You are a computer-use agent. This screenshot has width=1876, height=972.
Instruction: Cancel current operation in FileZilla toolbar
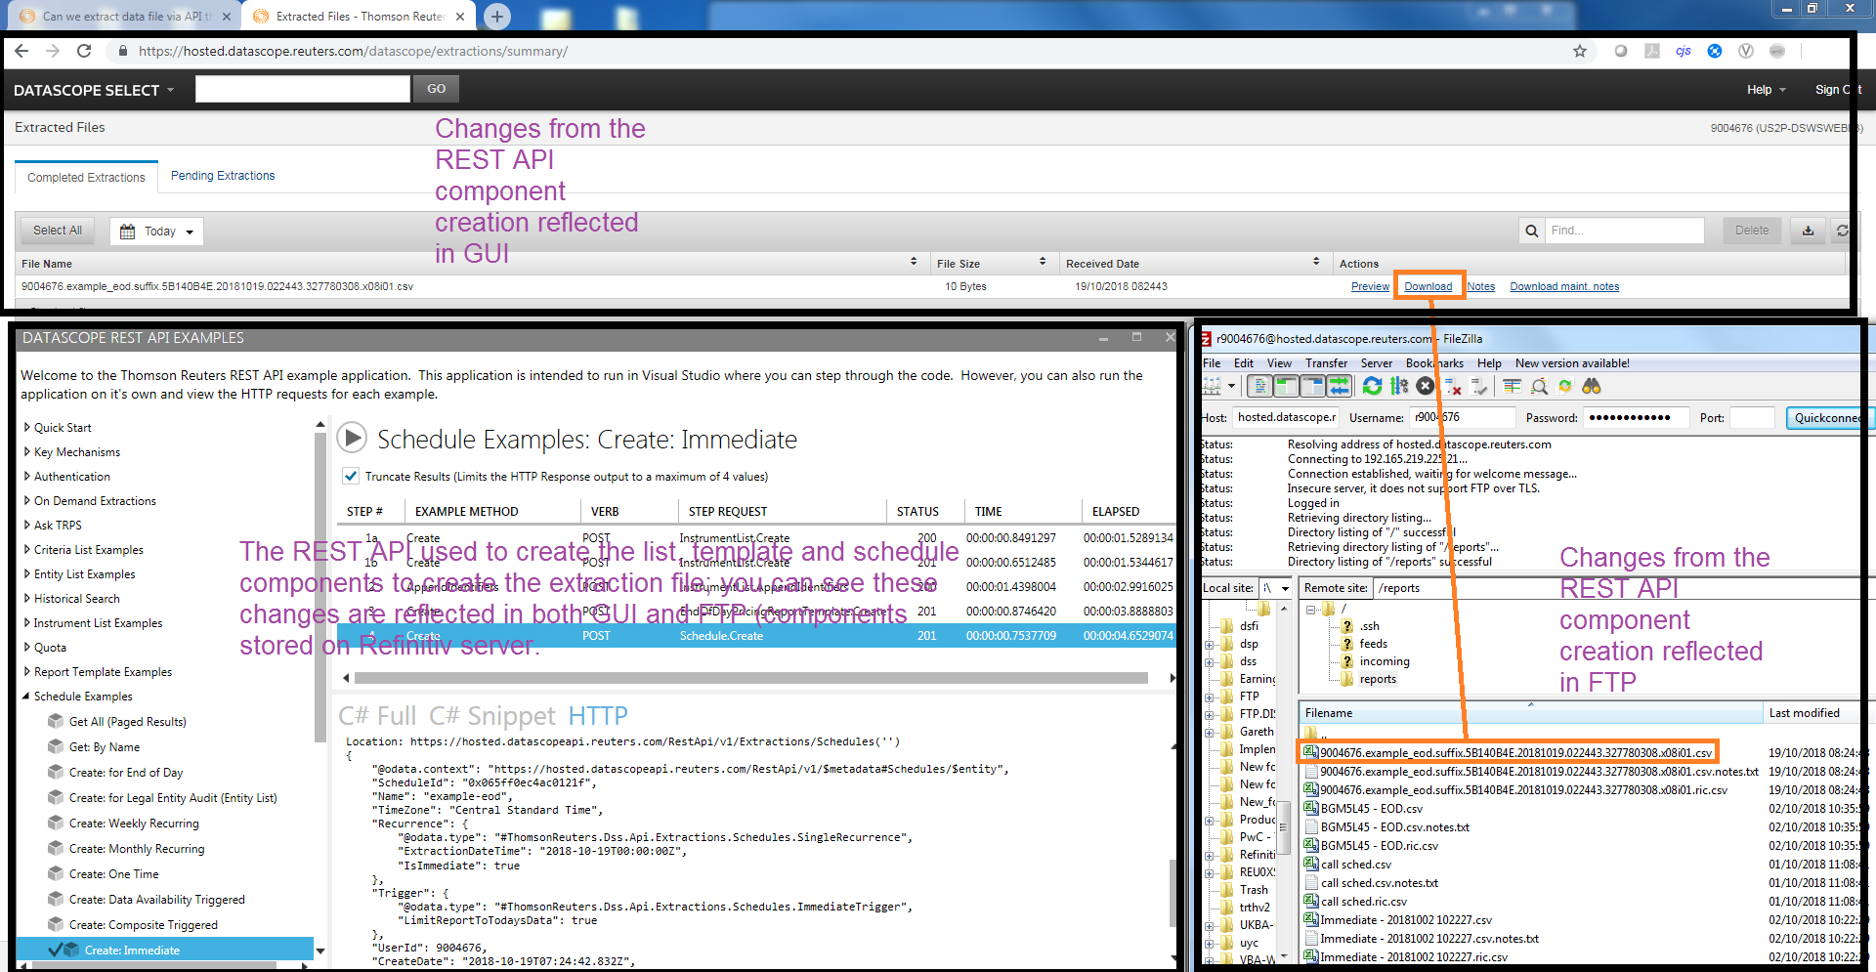pyautogui.click(x=1426, y=387)
